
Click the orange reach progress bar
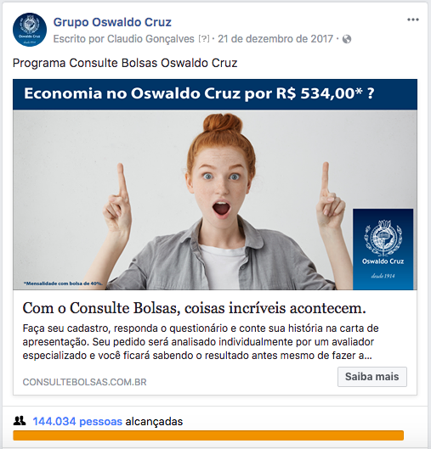(208, 435)
